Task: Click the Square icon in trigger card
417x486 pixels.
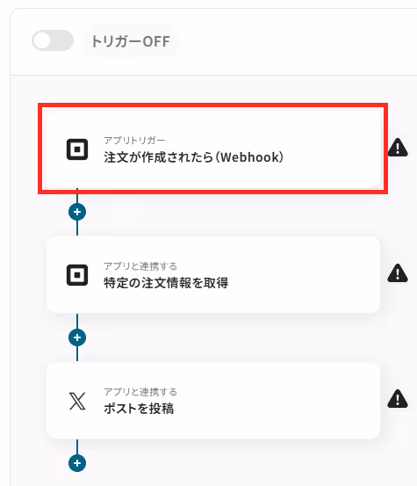Action: (77, 149)
